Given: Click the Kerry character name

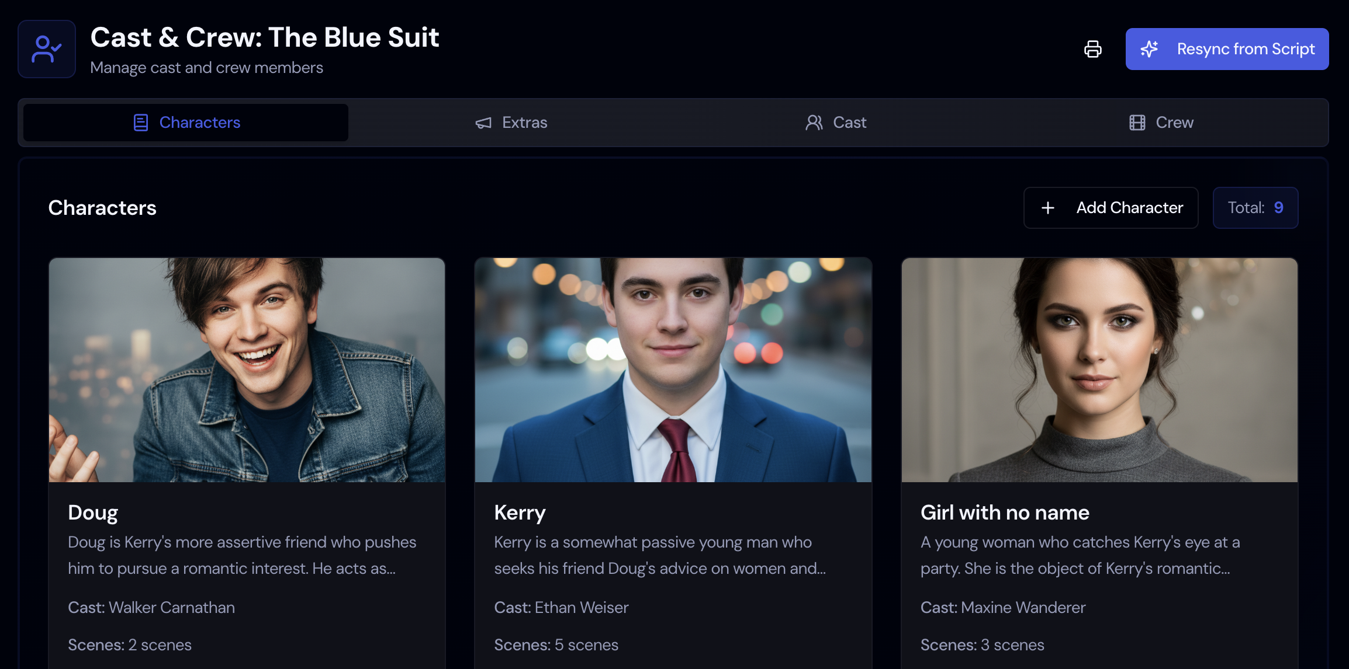Looking at the screenshot, I should tap(520, 513).
